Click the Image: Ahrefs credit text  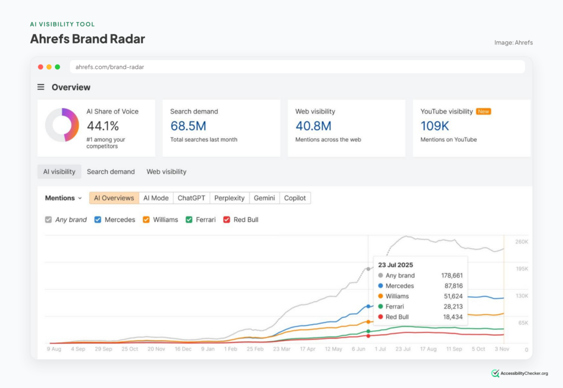coord(514,42)
